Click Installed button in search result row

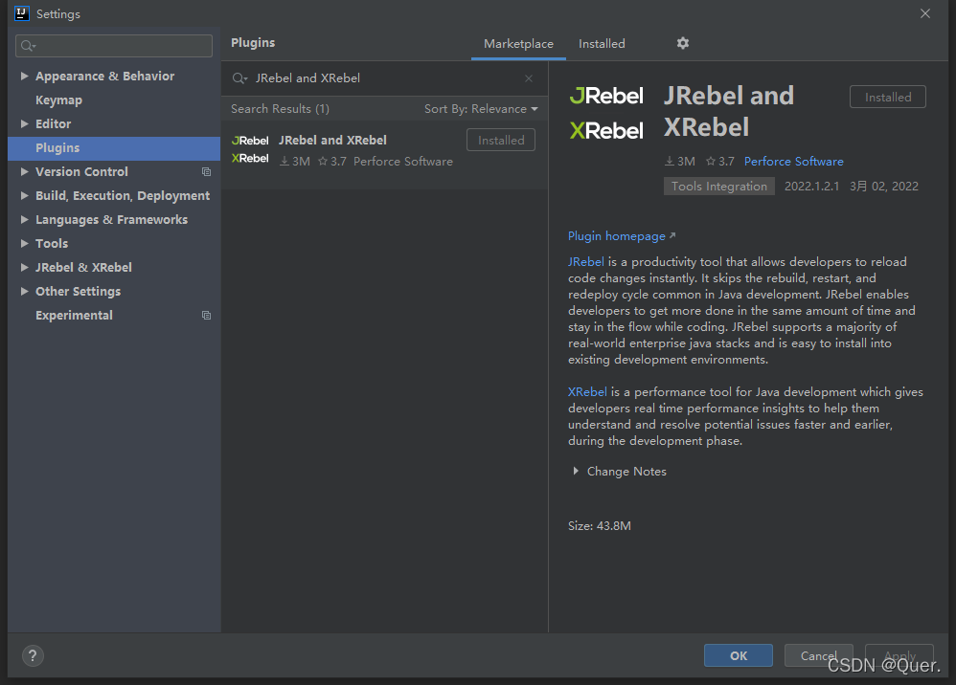[501, 140]
